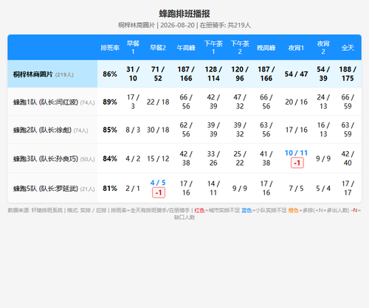The width and height of the screenshot is (369, 308).
Task: Click 蜂跑5队's 2 / 1 早餐1 cell
Action: (133, 189)
